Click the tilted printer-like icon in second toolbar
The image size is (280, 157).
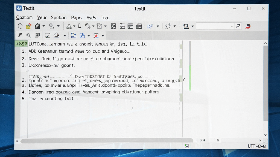pos(56,35)
